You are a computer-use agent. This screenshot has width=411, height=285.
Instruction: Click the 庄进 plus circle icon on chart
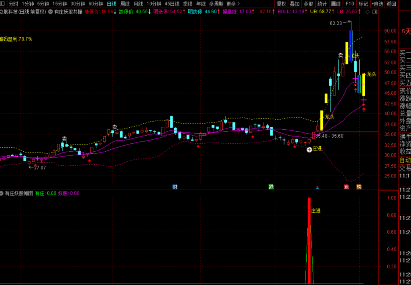[x=309, y=149]
